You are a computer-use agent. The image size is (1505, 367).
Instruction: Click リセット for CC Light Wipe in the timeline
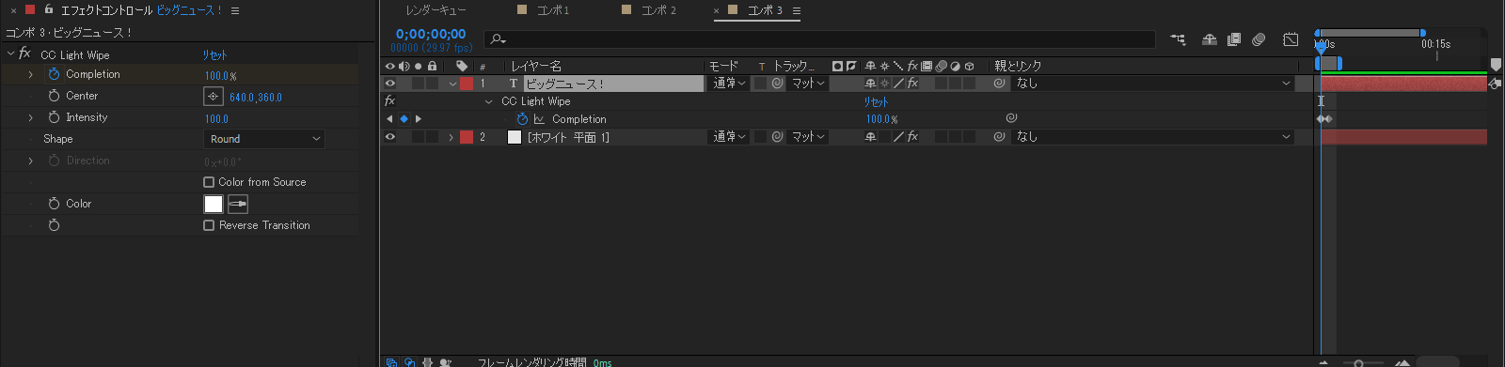pos(876,101)
